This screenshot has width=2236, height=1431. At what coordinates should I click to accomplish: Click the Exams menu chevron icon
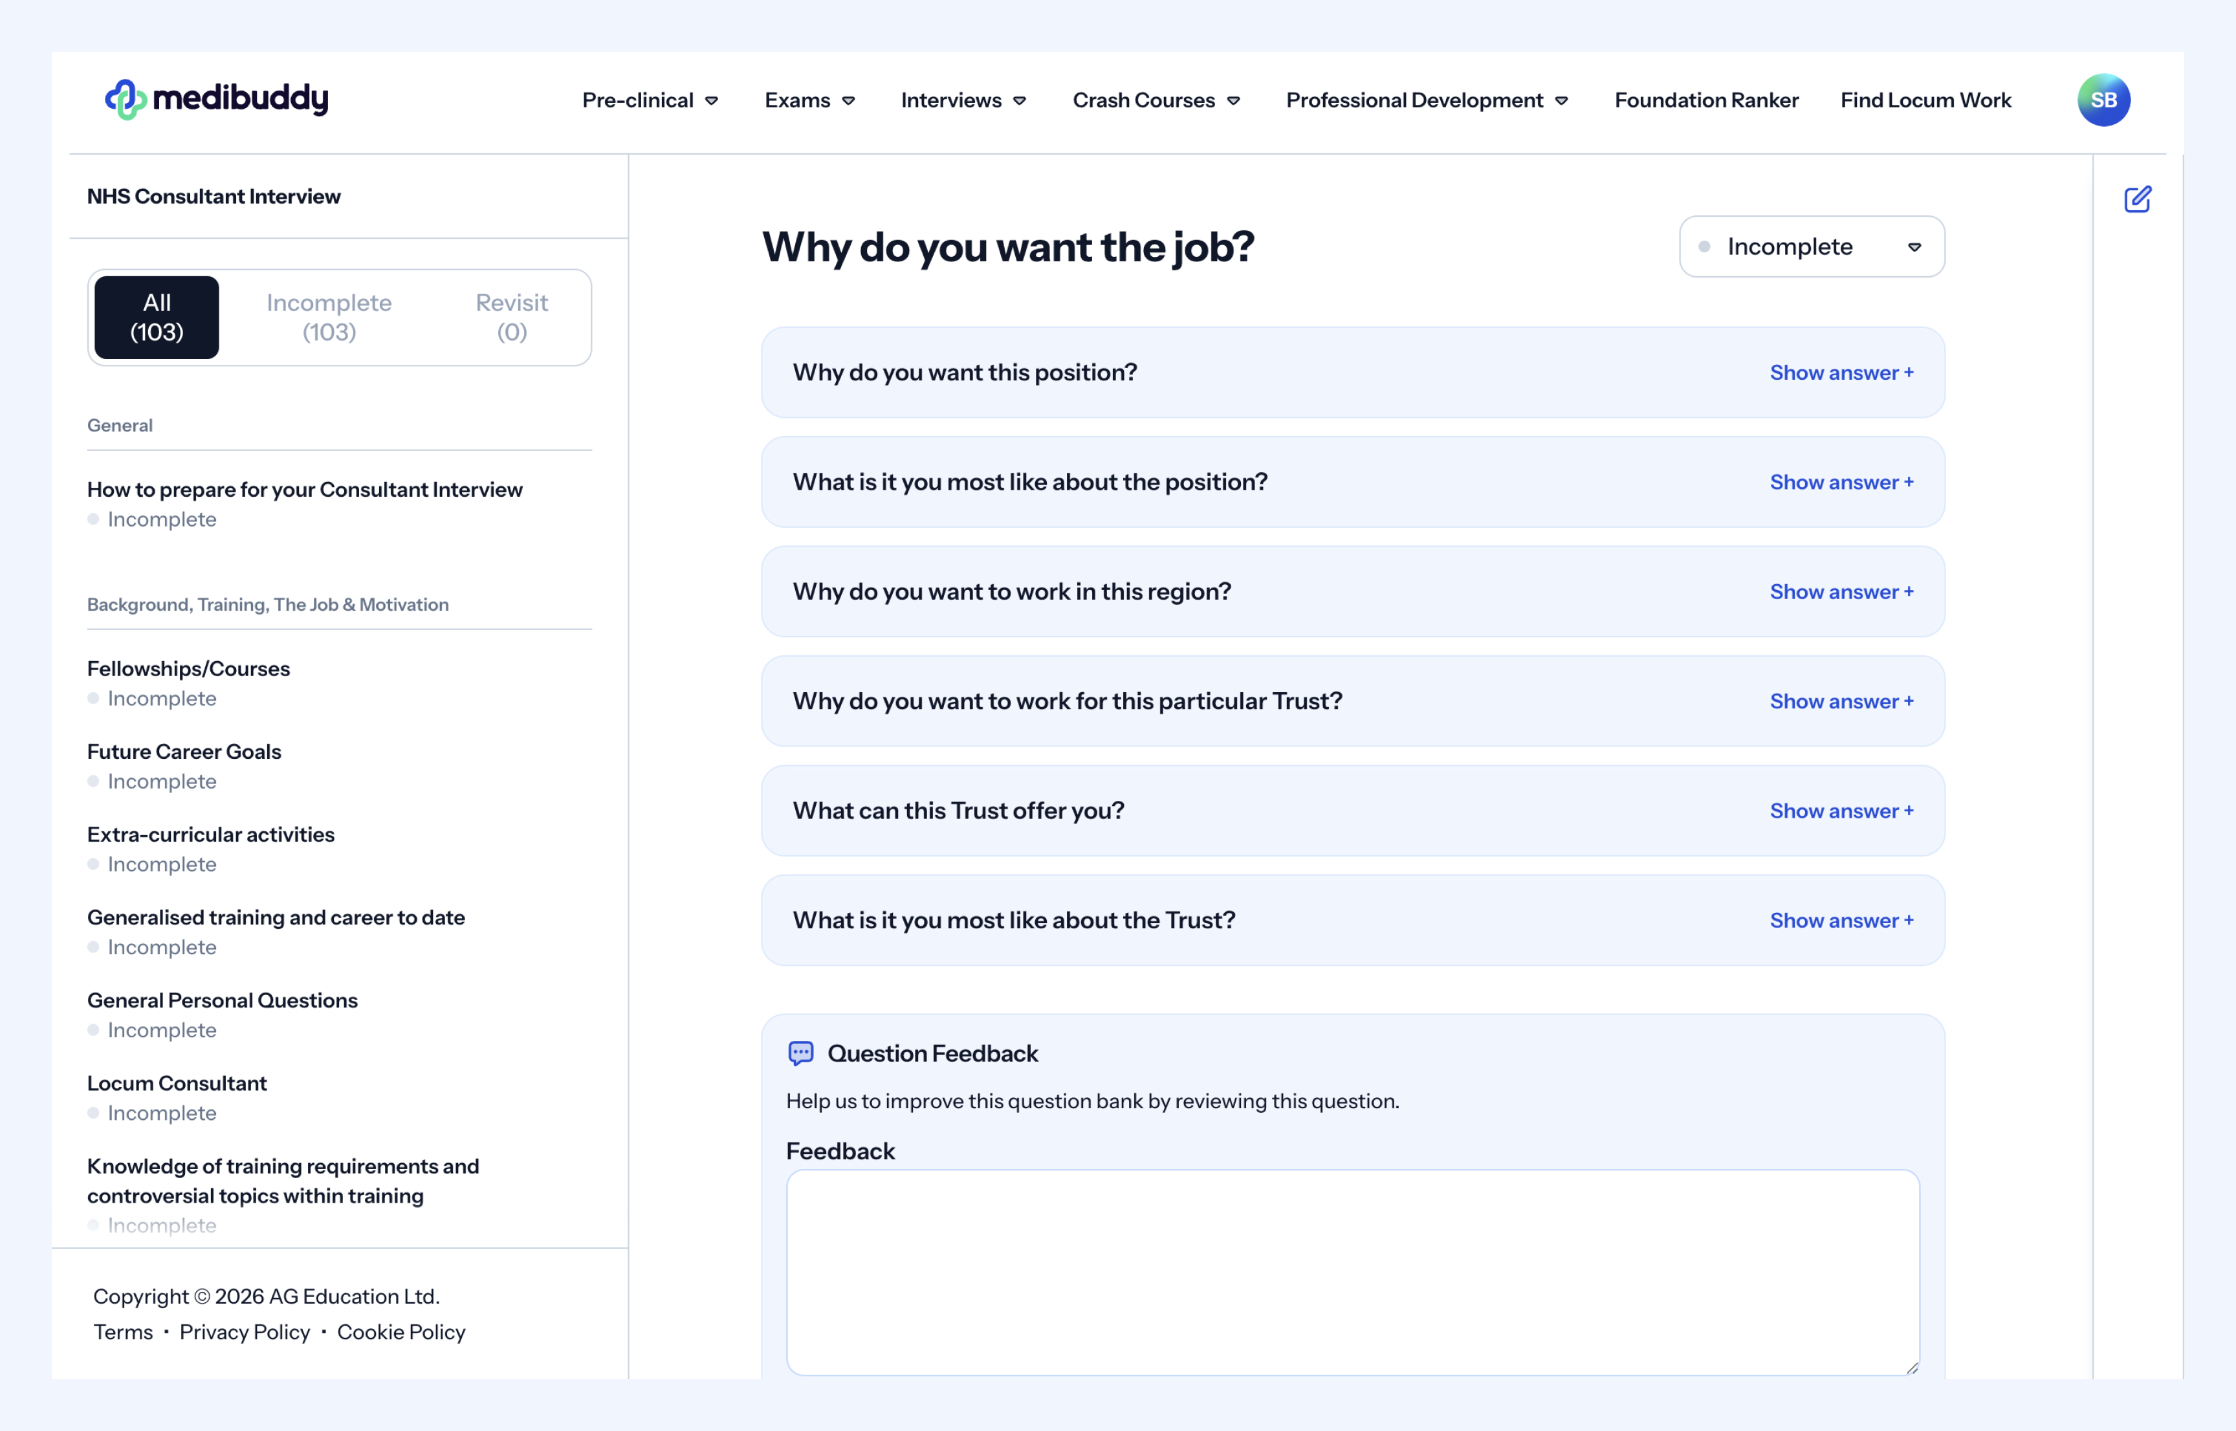coord(848,100)
